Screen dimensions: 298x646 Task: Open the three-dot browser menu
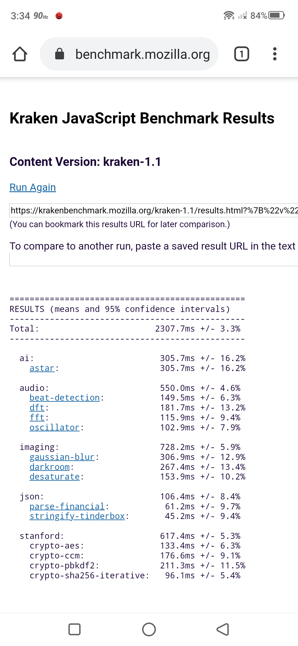(x=275, y=54)
